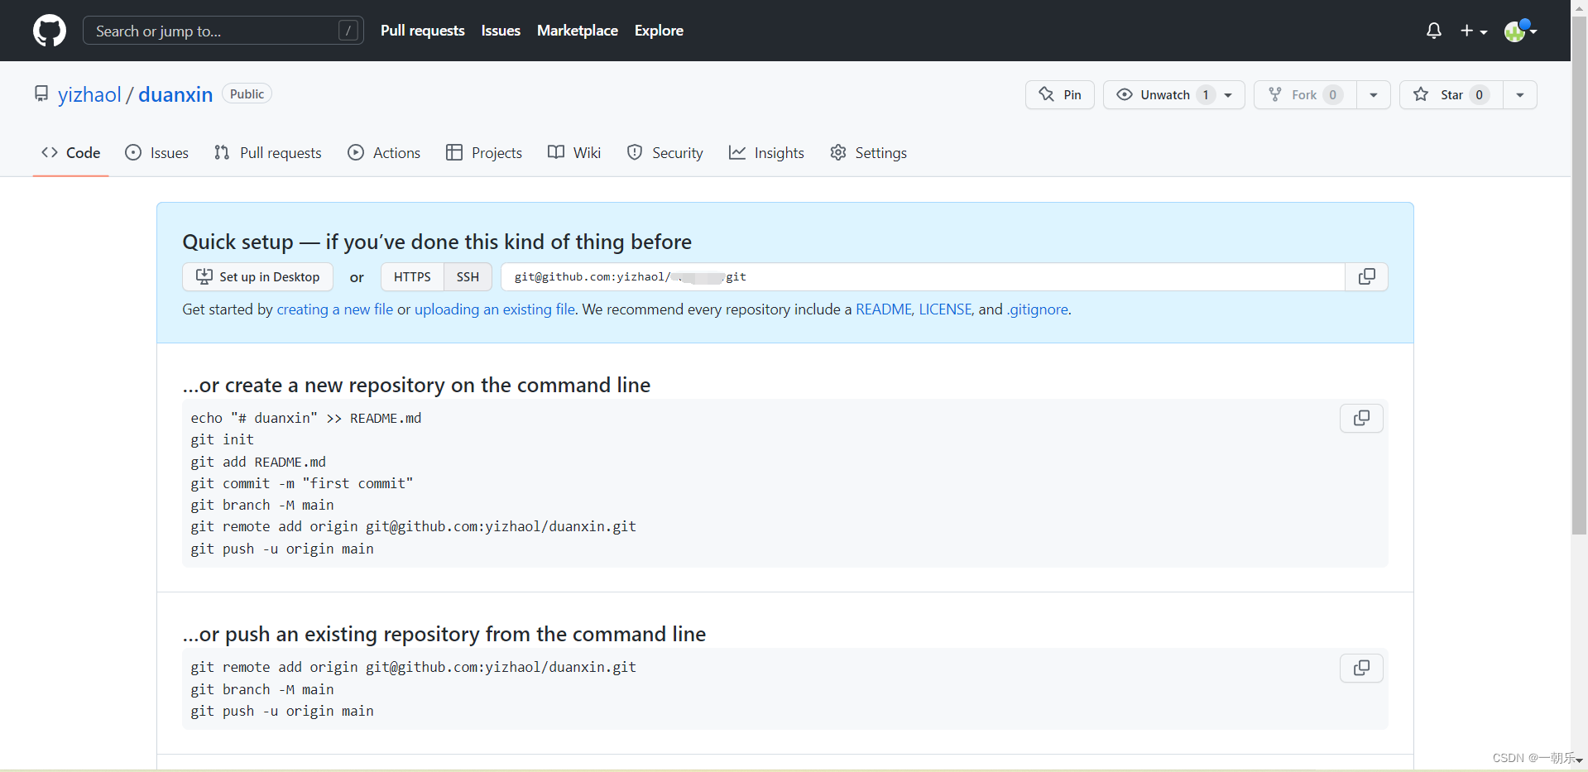This screenshot has width=1588, height=772.
Task: Click the GitHub logo in the header
Action: 49,31
